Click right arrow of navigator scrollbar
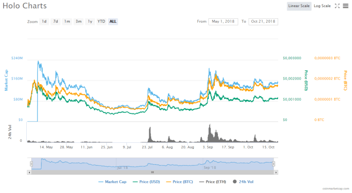352x193 pixels. pyautogui.click(x=276, y=173)
